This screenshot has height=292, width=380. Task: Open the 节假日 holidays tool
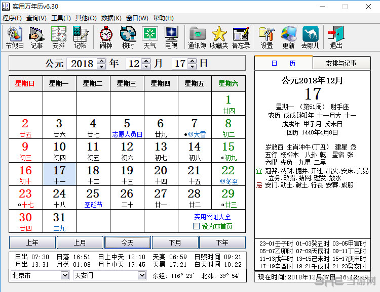pos(15,37)
